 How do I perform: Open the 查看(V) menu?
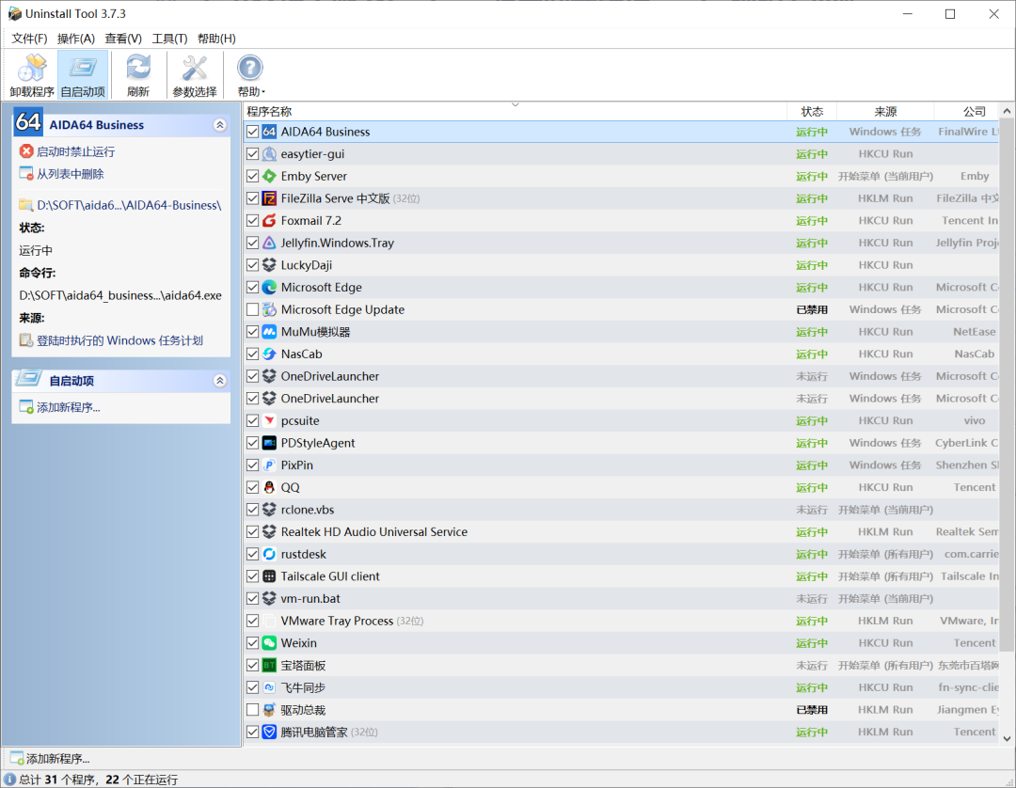pos(123,39)
